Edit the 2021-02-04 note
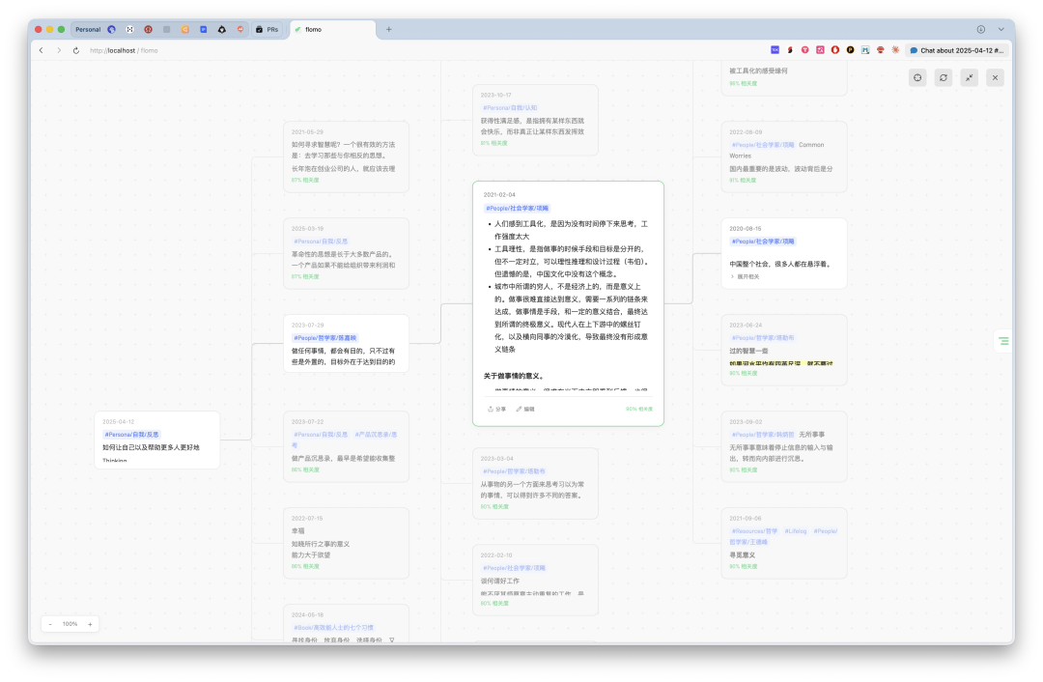This screenshot has height=682, width=1043. click(x=525, y=410)
